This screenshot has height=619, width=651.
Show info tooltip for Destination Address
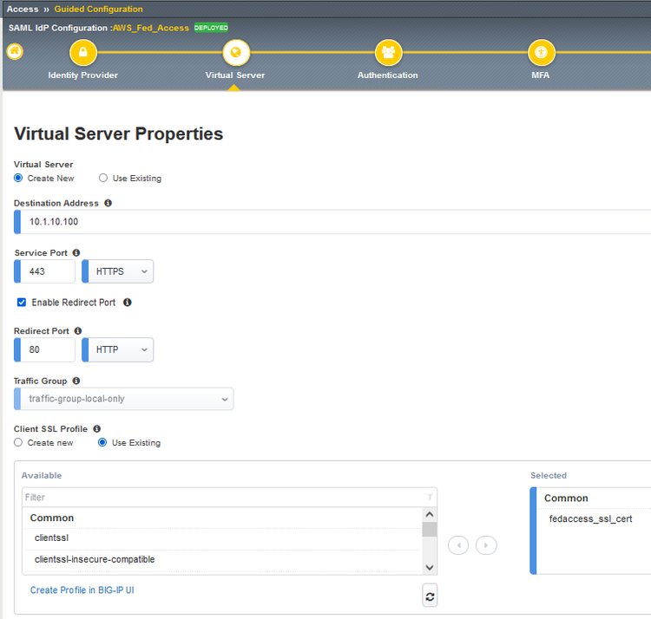click(108, 203)
